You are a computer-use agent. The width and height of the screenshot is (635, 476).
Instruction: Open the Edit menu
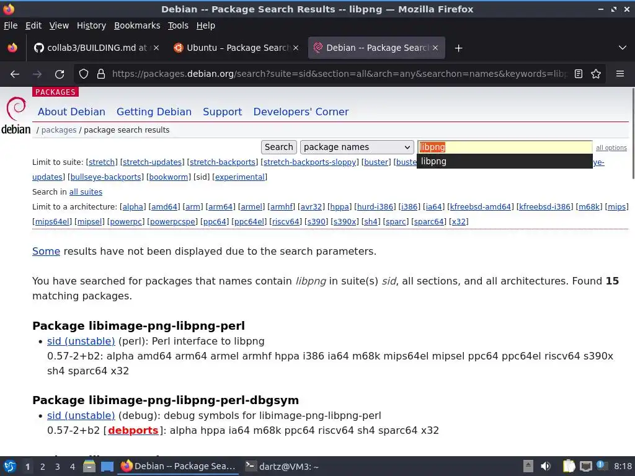[33, 25]
